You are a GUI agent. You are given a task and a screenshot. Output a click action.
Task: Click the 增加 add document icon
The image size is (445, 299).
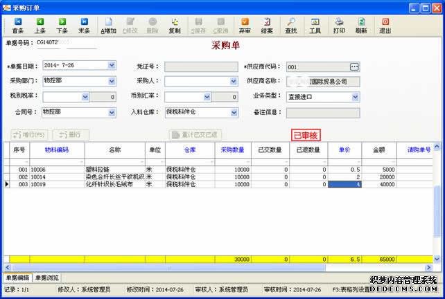(109, 26)
